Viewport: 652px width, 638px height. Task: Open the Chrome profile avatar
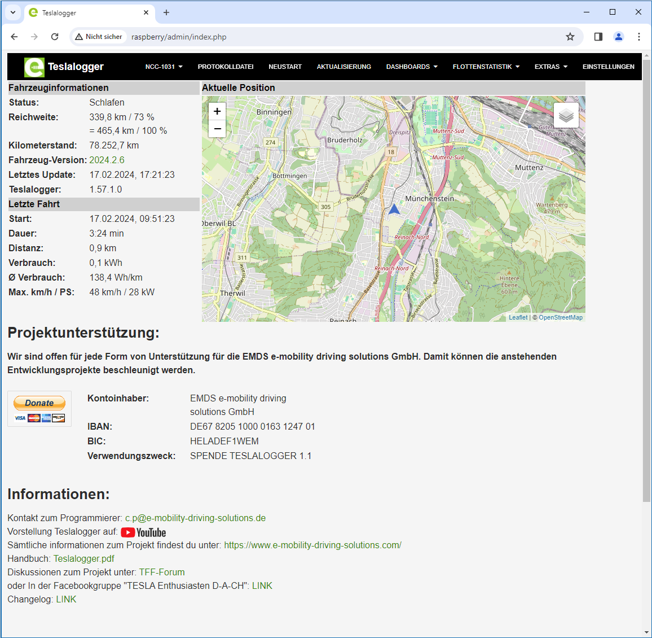(x=619, y=37)
